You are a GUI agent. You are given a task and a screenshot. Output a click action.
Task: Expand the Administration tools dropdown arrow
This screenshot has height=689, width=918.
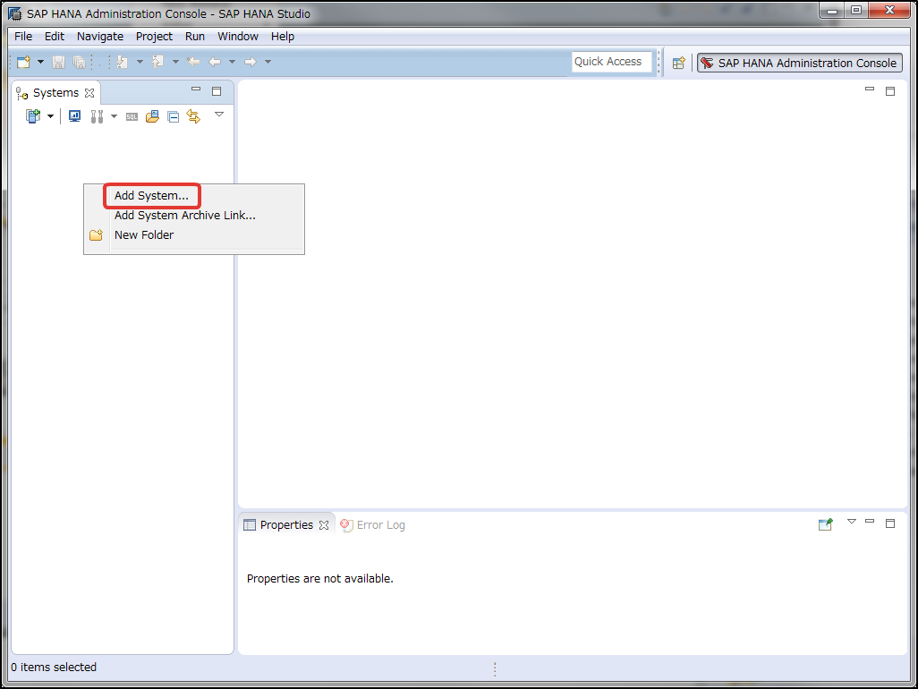pyautogui.click(x=115, y=116)
